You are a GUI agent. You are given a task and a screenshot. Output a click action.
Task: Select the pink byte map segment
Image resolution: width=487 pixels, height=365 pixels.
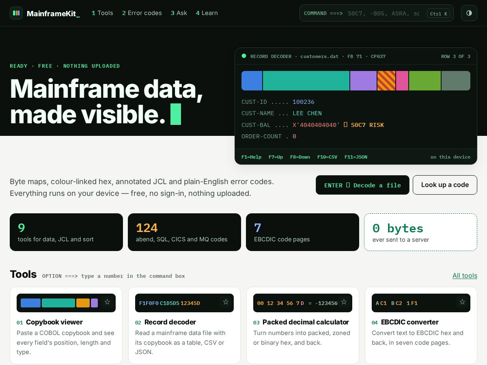click(402, 81)
